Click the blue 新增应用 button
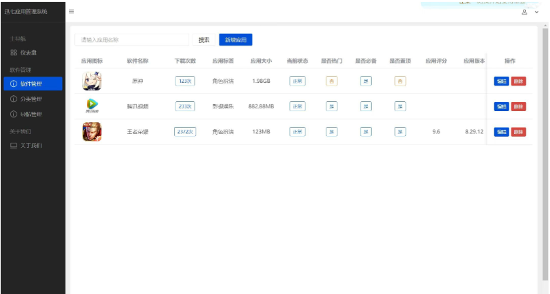The image size is (550, 294). click(236, 40)
